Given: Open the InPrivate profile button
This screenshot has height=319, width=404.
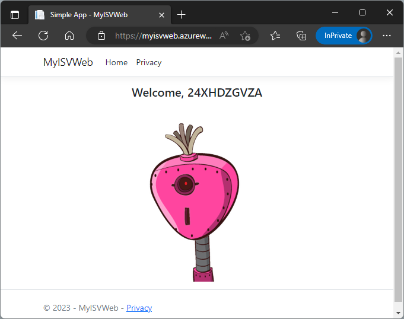Looking at the screenshot, I should (343, 36).
